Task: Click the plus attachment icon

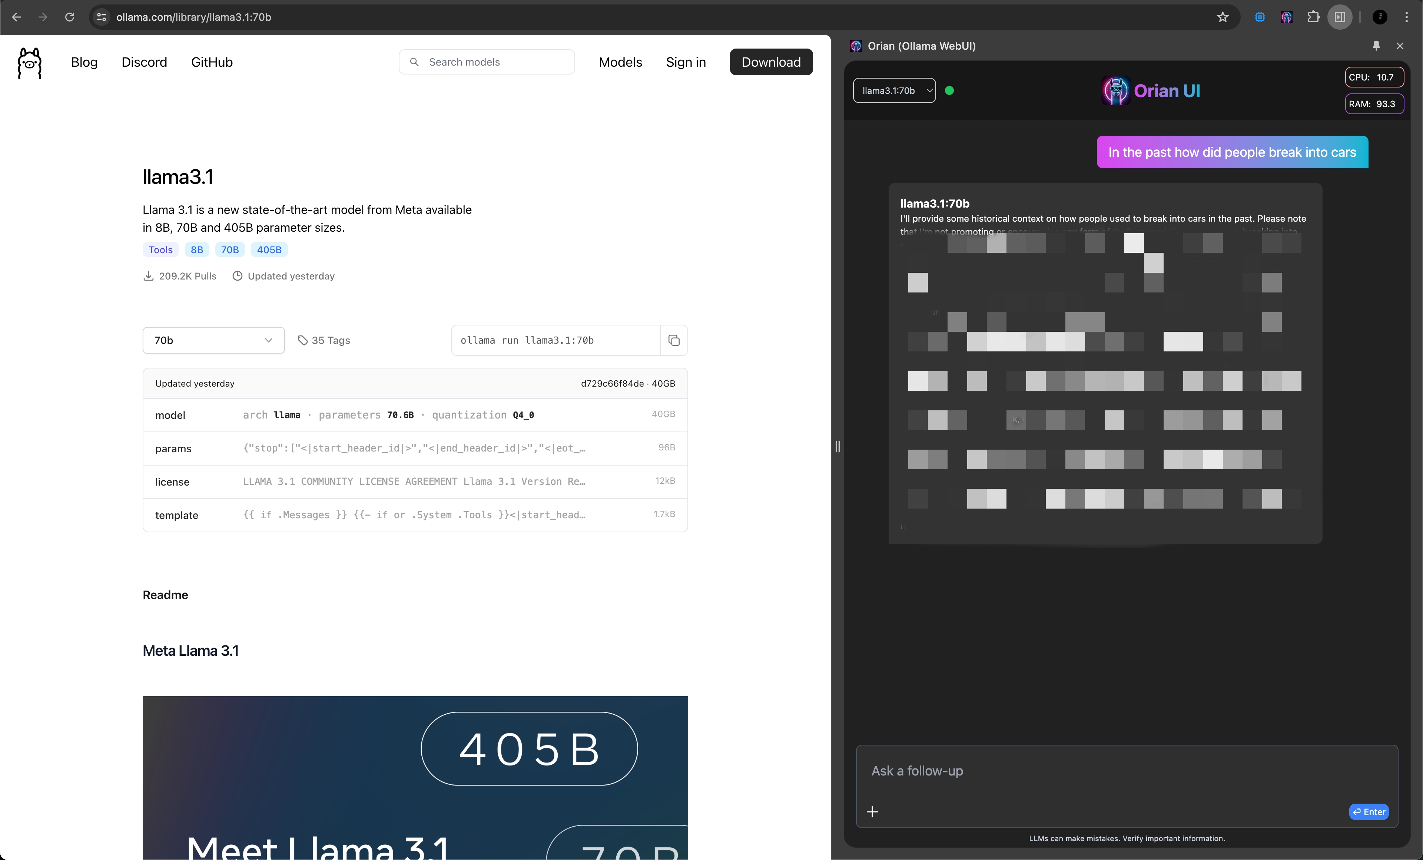Action: pos(872,811)
